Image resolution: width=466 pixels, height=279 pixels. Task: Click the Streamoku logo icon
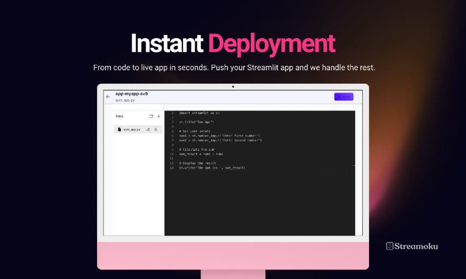(x=390, y=246)
